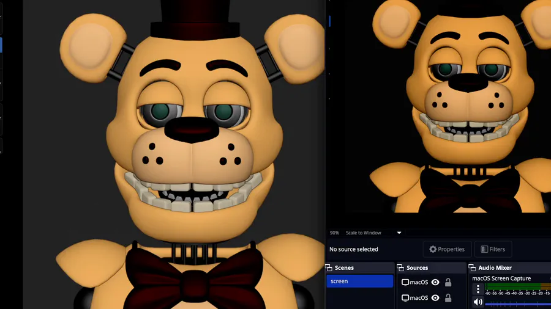551x309 pixels.
Task: Click the second macOS source display icon
Action: coord(405,298)
